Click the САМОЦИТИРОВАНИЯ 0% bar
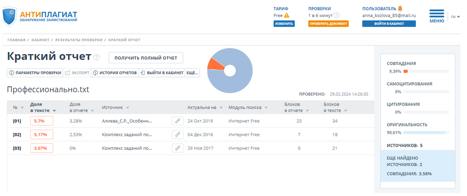The width and height of the screenshot is (467, 196). (426, 92)
